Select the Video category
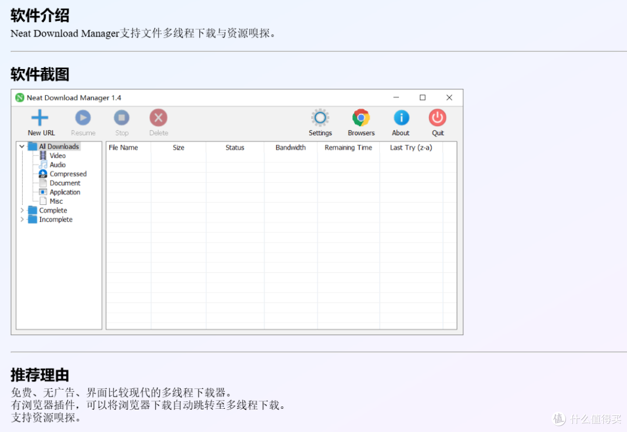 pyautogui.click(x=57, y=156)
